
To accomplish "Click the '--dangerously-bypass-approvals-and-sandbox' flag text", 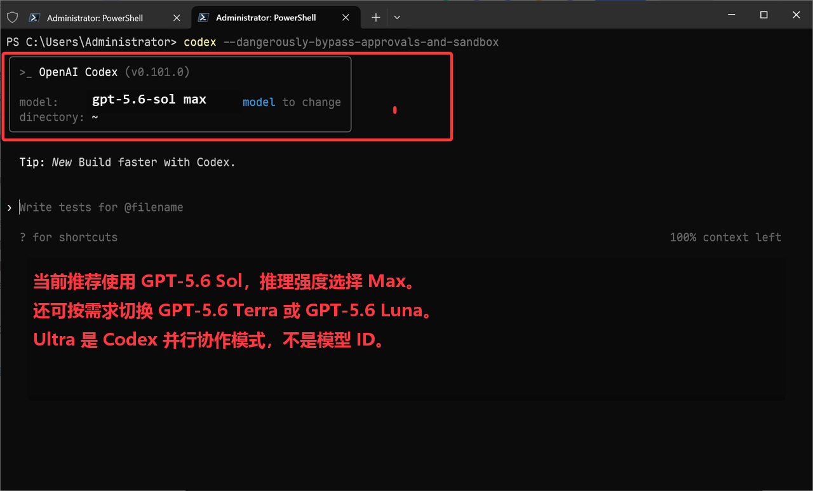I will [361, 42].
